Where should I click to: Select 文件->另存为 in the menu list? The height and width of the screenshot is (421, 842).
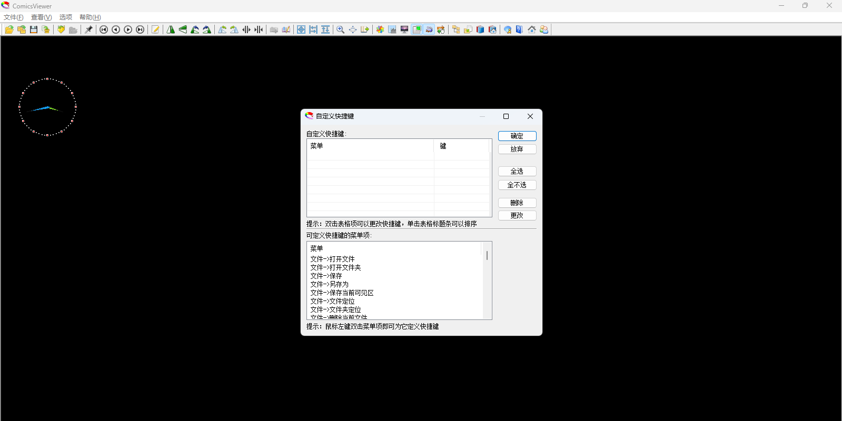click(x=329, y=284)
